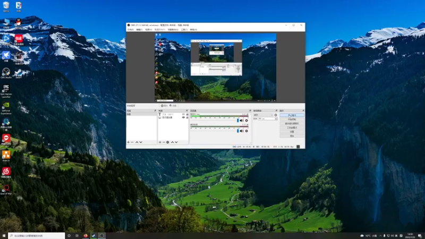The width and height of the screenshot is (425, 239).
Task: Move selected source down in Sources panel
Action: tap(176, 142)
